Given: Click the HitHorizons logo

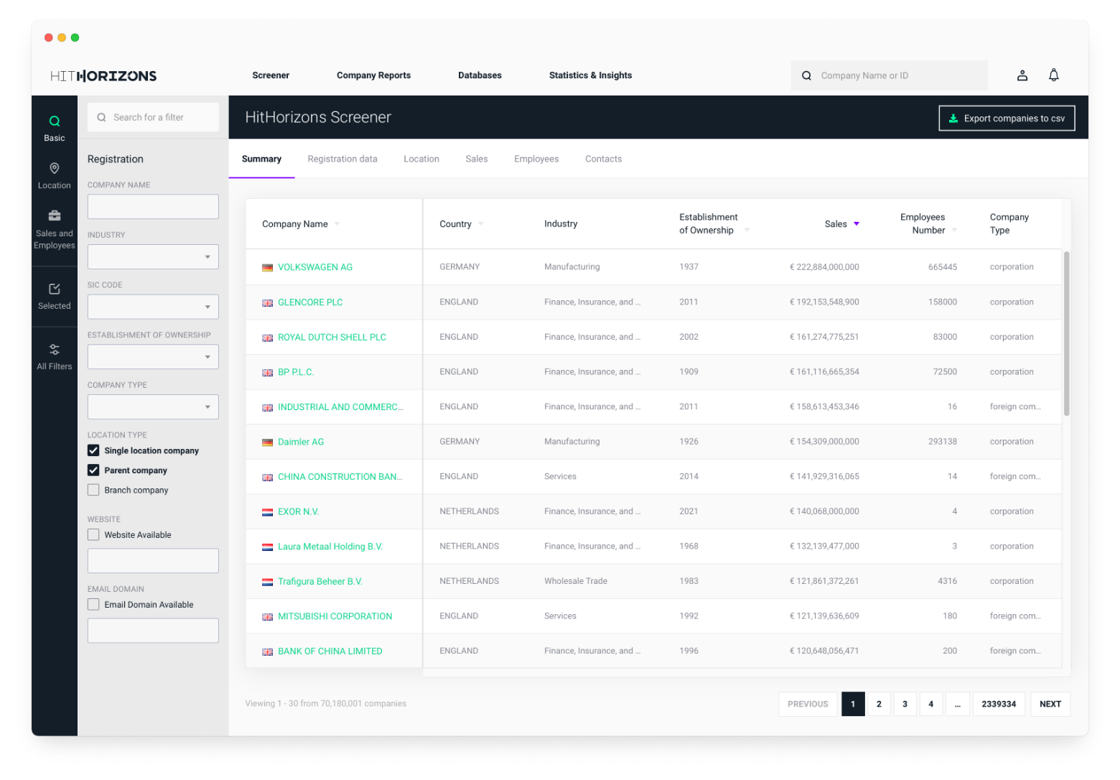Looking at the screenshot, I should point(103,76).
